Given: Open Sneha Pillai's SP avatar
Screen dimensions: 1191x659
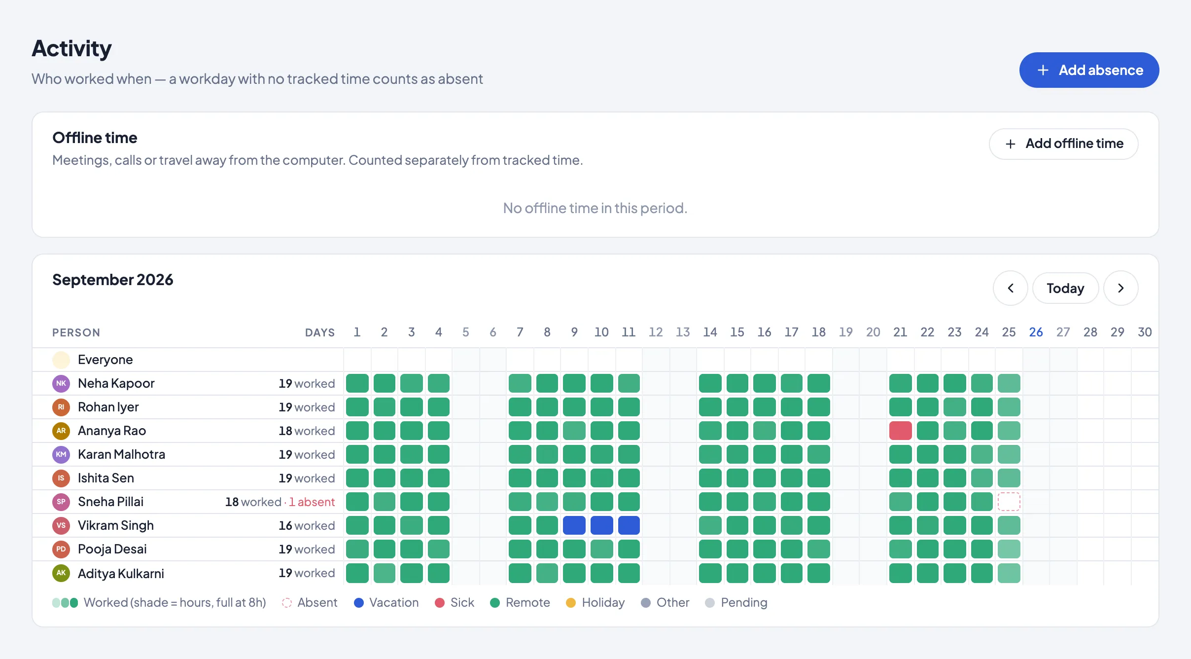Looking at the screenshot, I should click(x=61, y=502).
